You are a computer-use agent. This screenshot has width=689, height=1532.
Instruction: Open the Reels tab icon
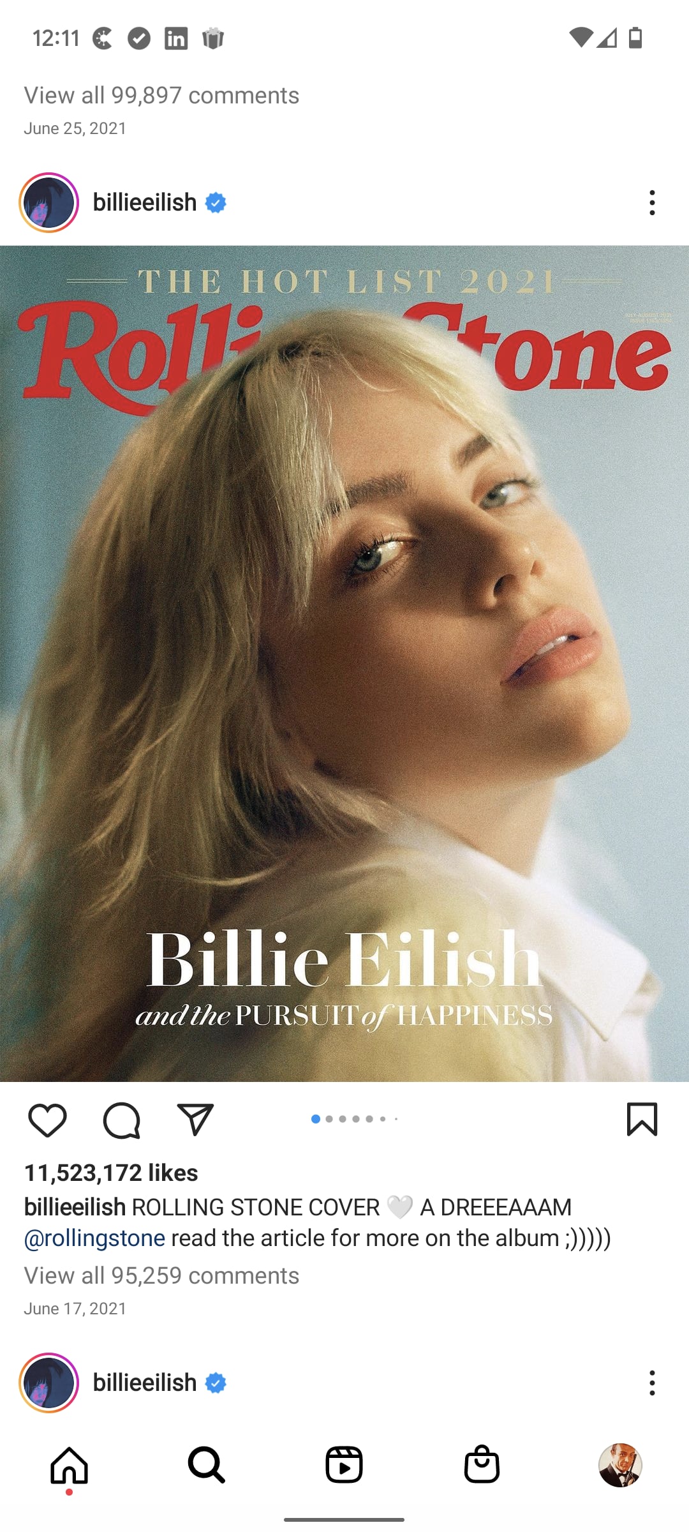click(x=344, y=1465)
